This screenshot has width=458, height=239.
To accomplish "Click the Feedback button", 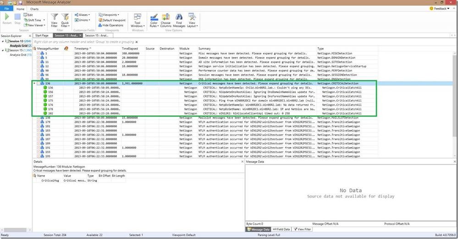I will coord(439,9).
